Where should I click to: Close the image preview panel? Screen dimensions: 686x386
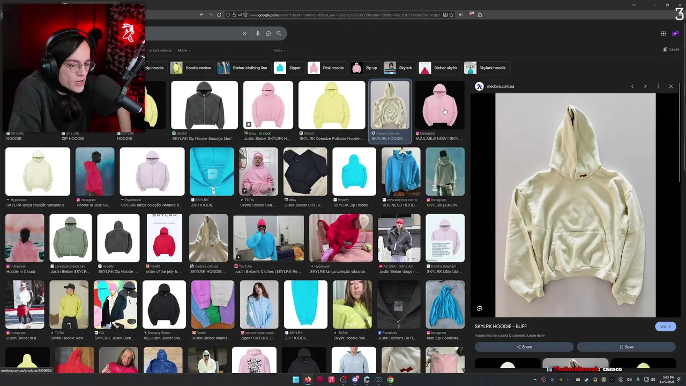[671, 86]
